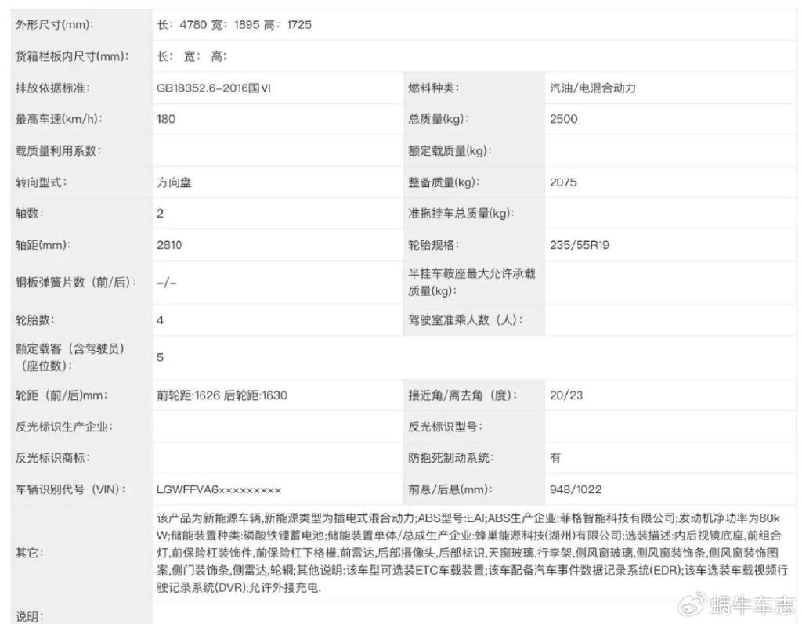Screen dimensions: 802x624
Task: Select the VIN value LGWFFVA6×××××××××
Action: click(x=219, y=490)
